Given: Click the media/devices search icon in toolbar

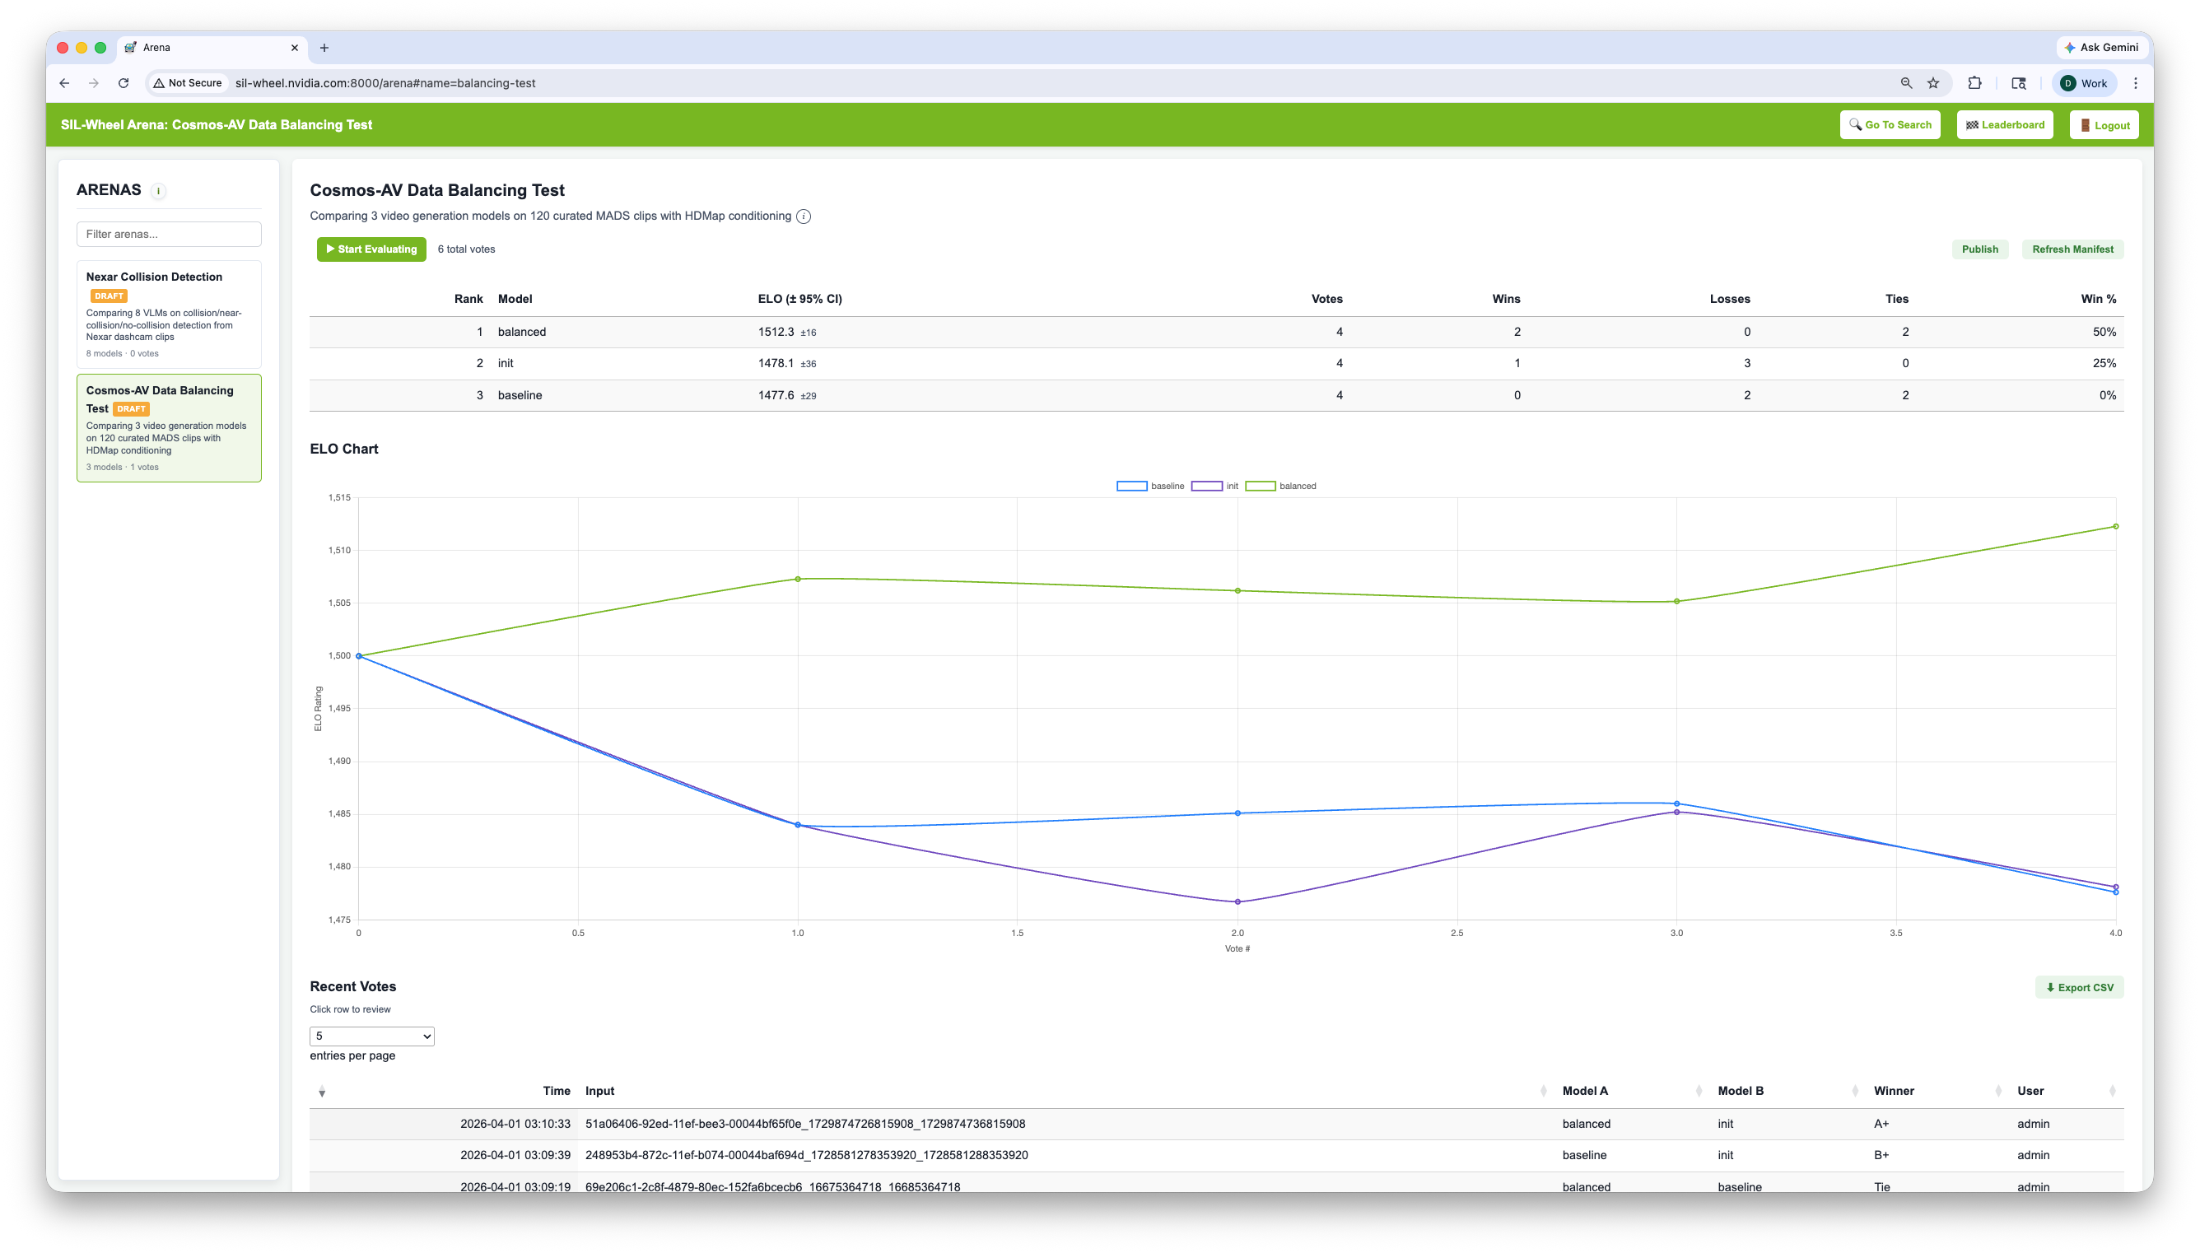Looking at the screenshot, I should tap(2019, 83).
